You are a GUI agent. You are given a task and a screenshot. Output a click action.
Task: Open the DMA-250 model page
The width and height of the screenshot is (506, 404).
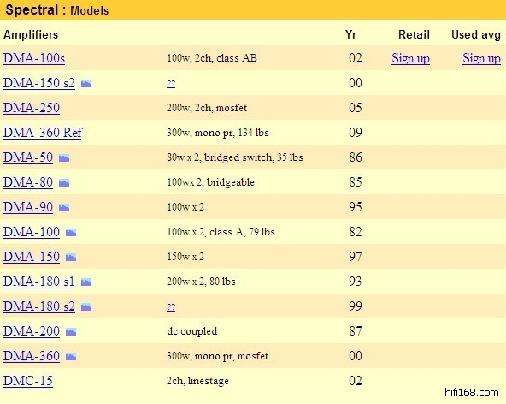pos(32,108)
